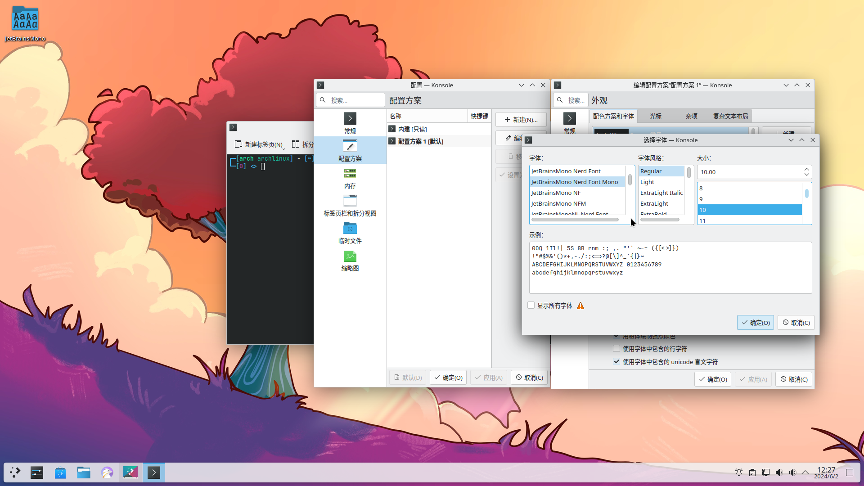Click the warning icon beside 显示所有字体
The height and width of the screenshot is (486, 864).
tap(580, 306)
